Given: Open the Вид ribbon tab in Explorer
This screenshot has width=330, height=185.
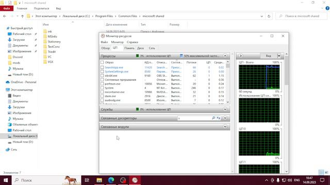Looking at the screenshot, I should [x=58, y=8].
